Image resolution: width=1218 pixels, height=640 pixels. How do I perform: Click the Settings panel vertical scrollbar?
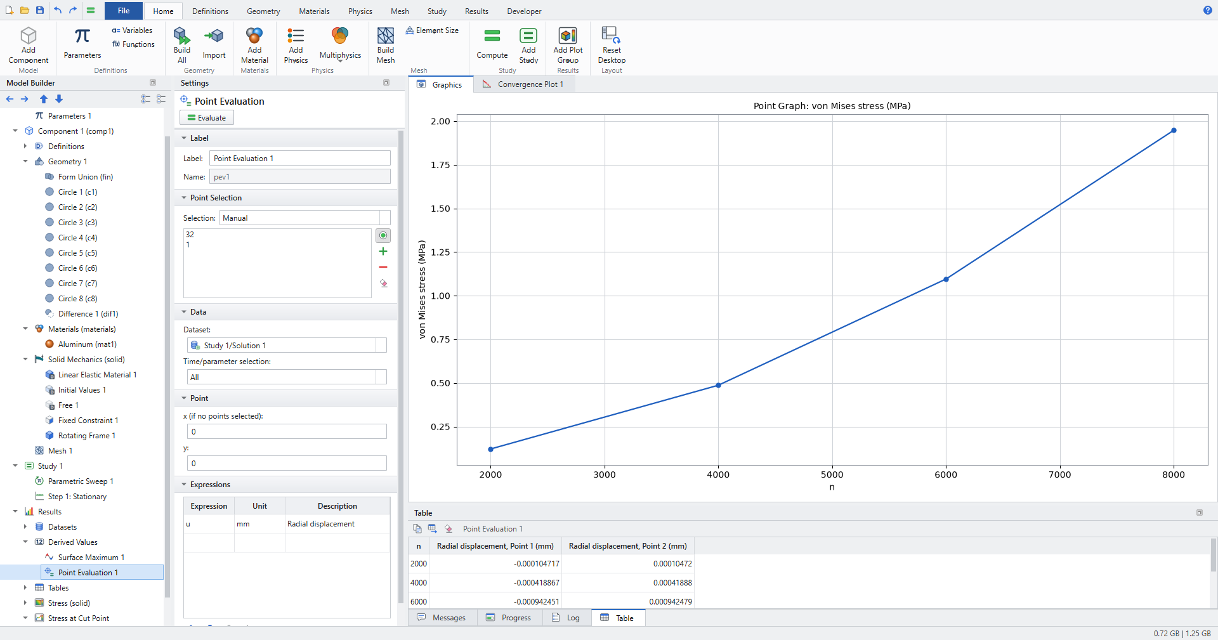point(401,367)
